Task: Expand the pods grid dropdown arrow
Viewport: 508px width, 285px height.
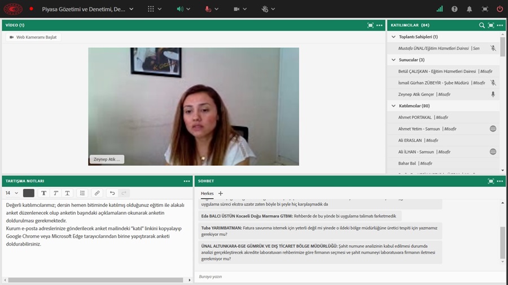Action: coord(159,9)
